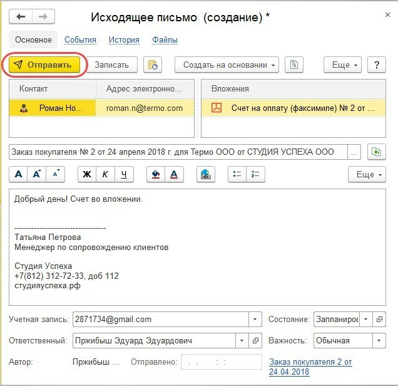The width and height of the screenshot is (398, 386).
Task: Click the Вложения column header
Action: click(x=293, y=89)
